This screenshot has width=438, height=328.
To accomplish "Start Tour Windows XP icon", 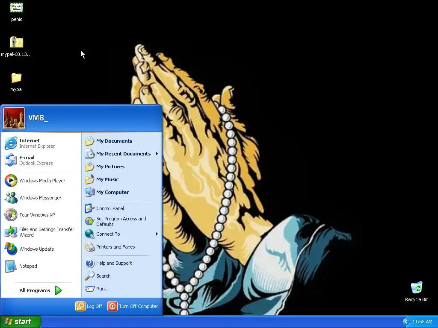I will click(x=11, y=215).
